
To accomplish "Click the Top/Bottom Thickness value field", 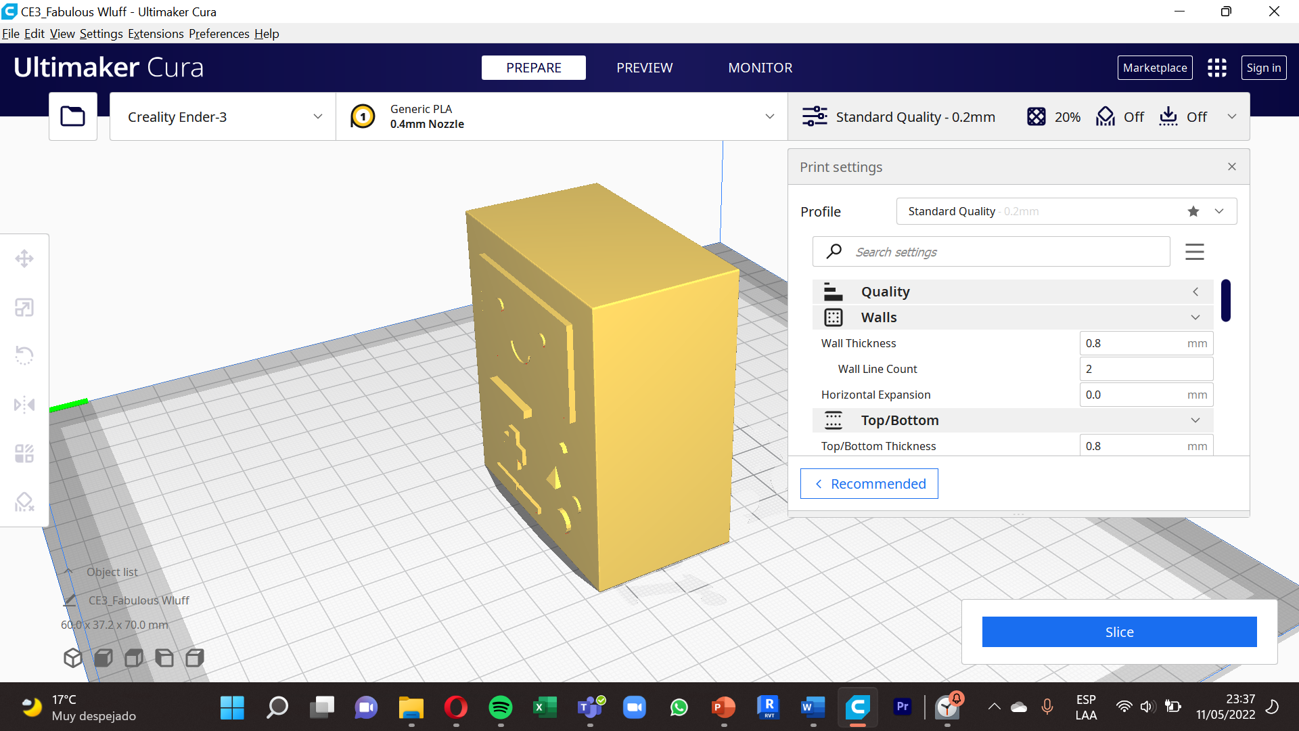I will pyautogui.click(x=1146, y=445).
